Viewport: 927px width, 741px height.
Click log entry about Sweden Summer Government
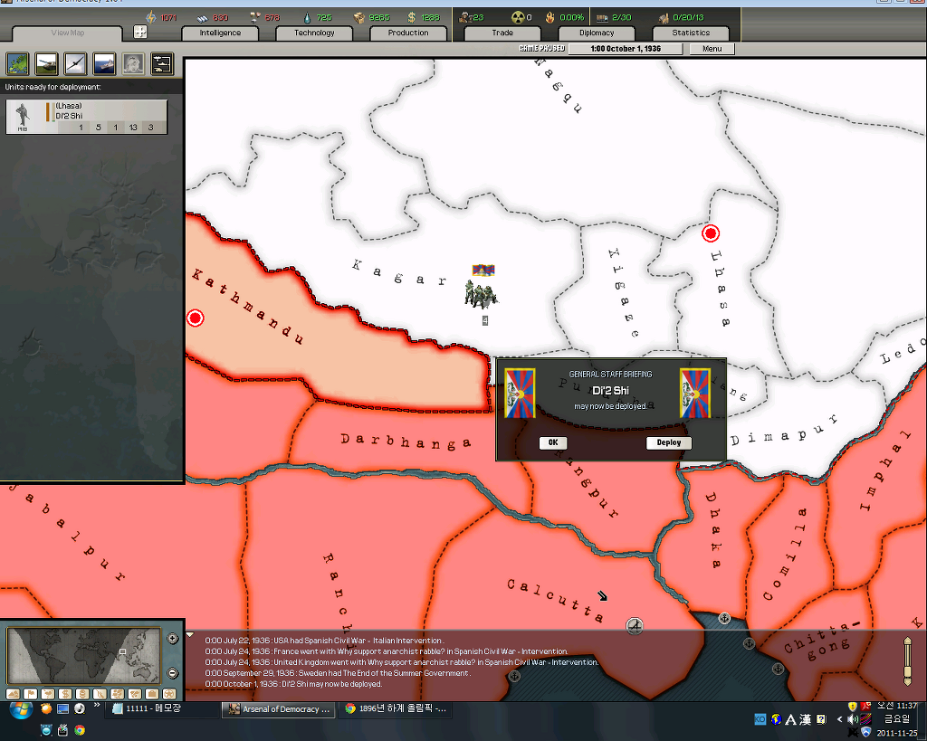pos(338,673)
